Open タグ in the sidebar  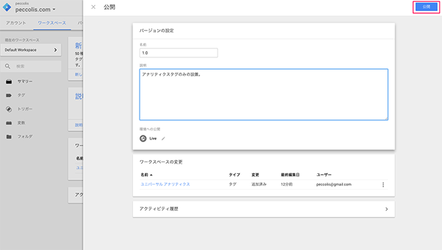point(21,95)
